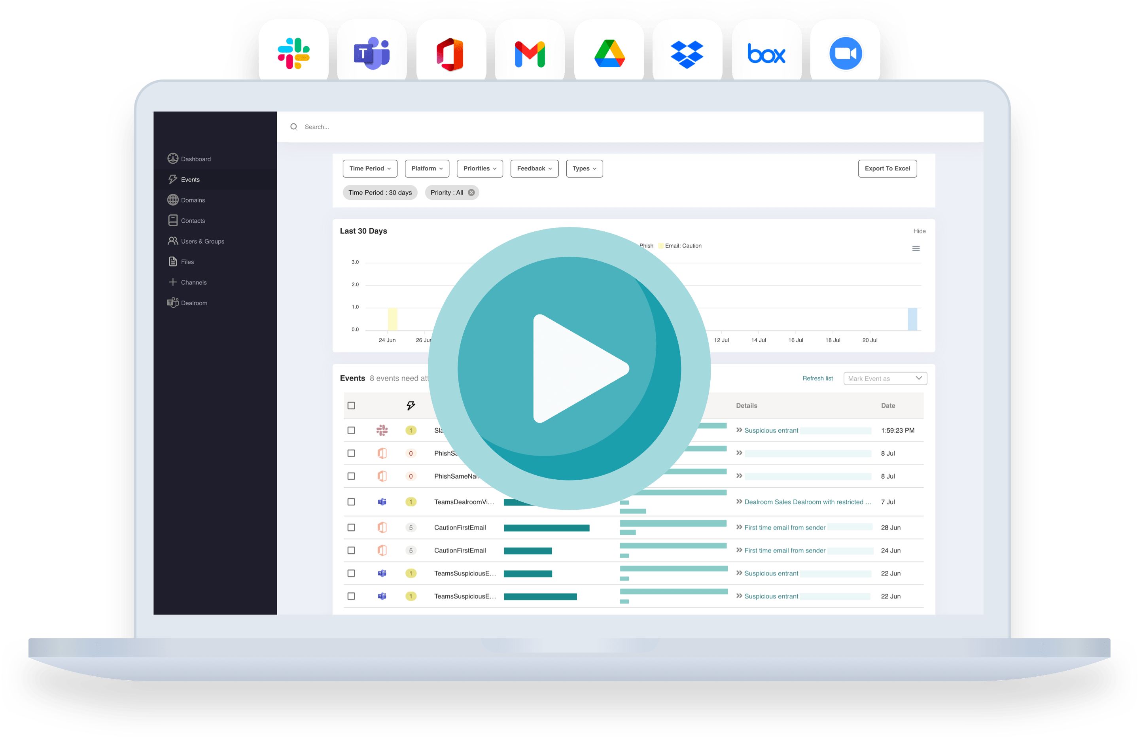Open the Mark Event as dropdown
Viewport: 1139px width, 738px height.
pos(885,378)
